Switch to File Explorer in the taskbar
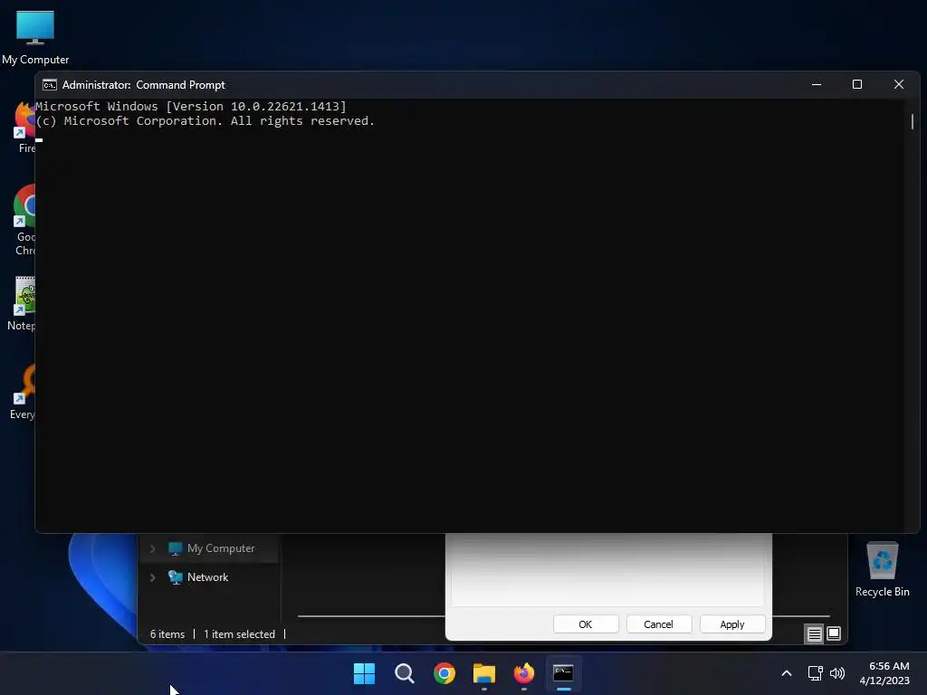The height and width of the screenshot is (695, 927). tap(484, 673)
